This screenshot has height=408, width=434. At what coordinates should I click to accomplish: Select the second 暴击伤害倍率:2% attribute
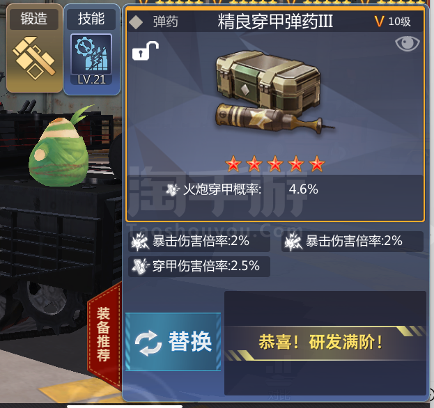(x=352, y=241)
